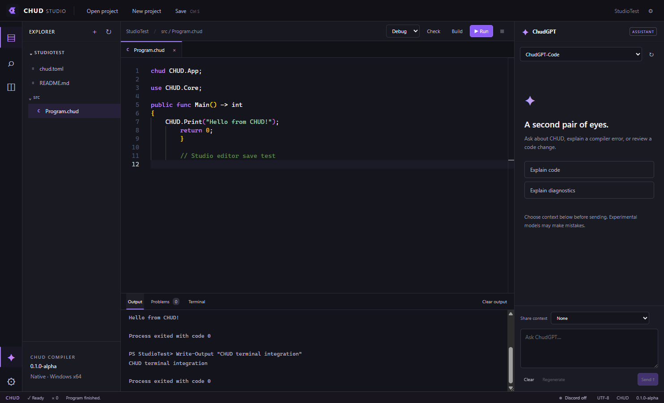Open ChudGPT sparkle icon in sidebar
The height and width of the screenshot is (403, 664).
(11, 357)
